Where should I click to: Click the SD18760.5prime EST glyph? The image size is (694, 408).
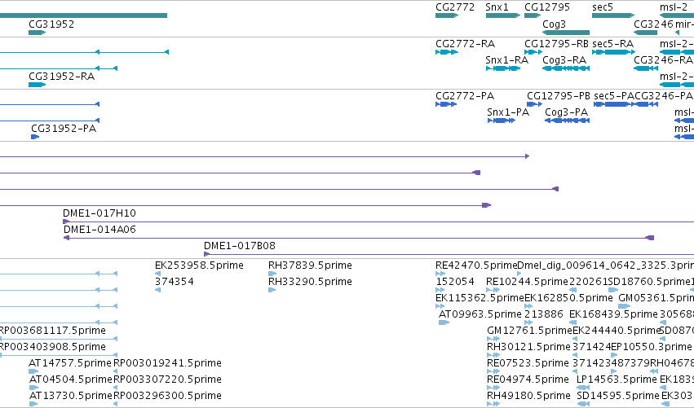tap(613, 290)
